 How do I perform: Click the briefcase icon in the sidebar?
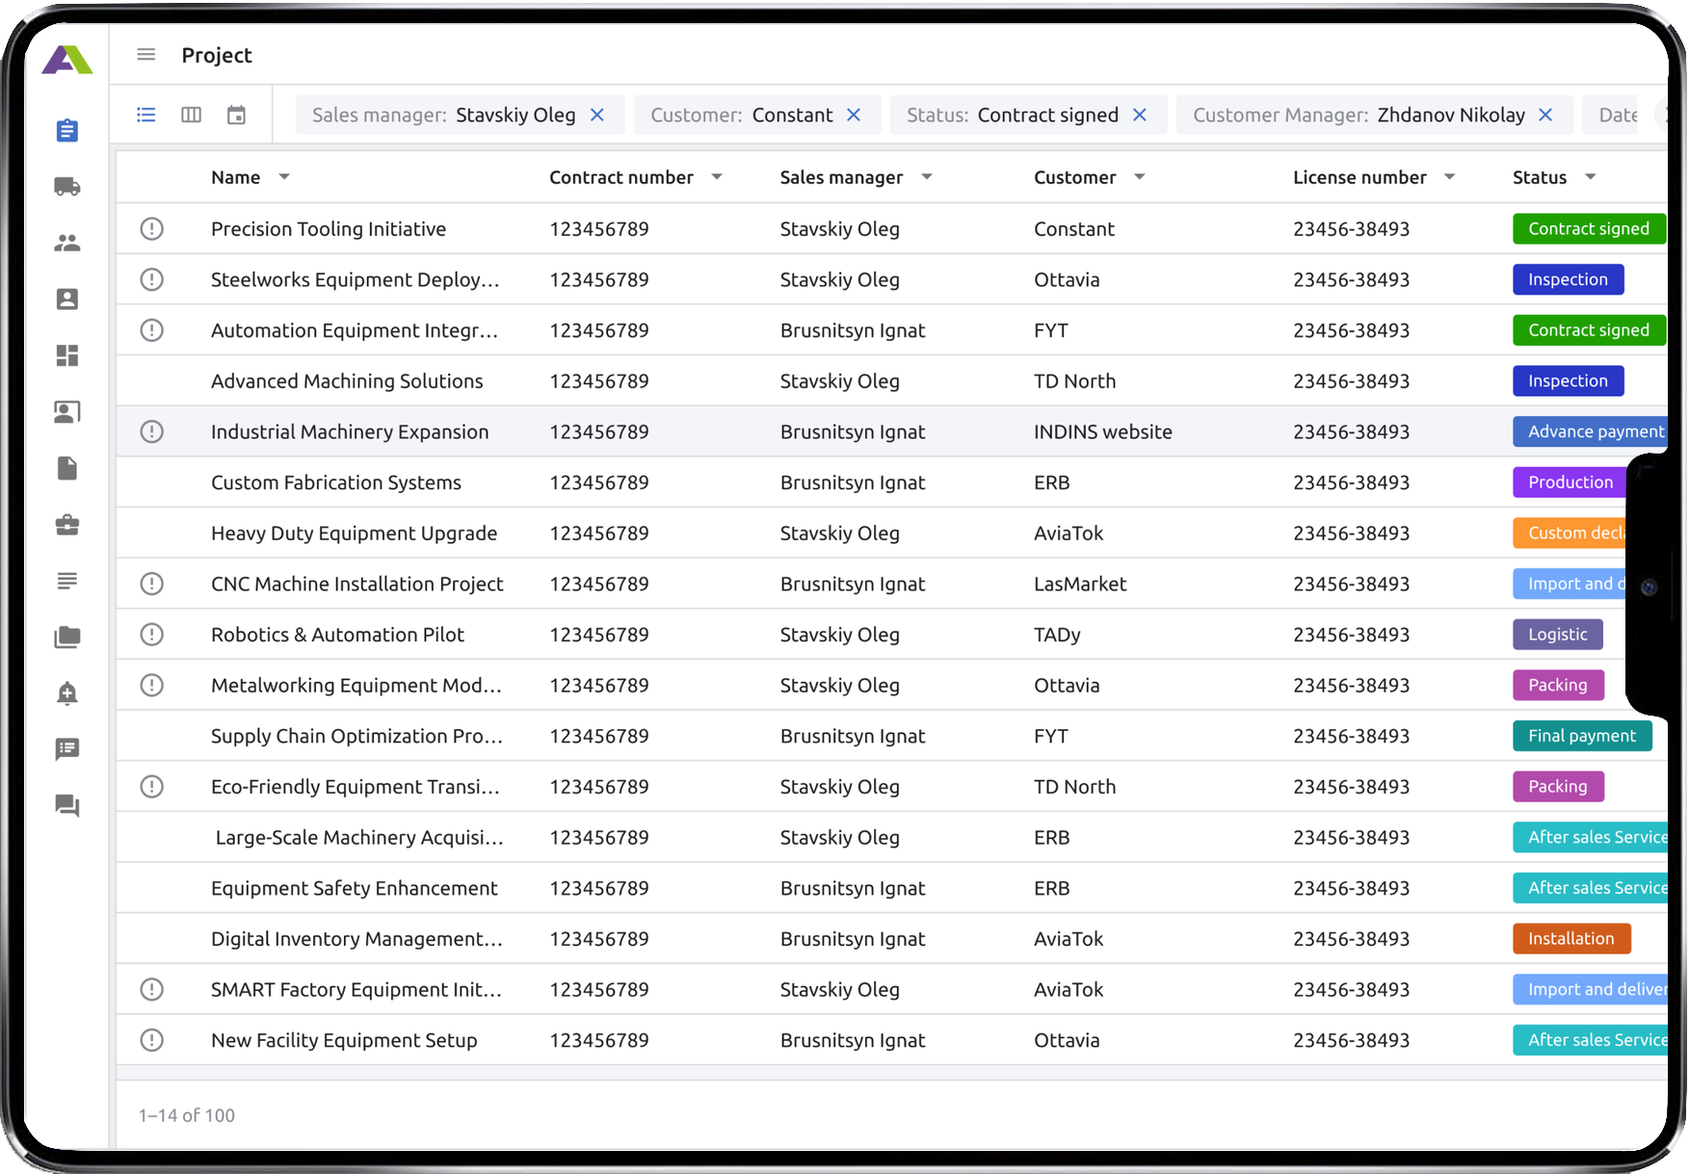[67, 525]
